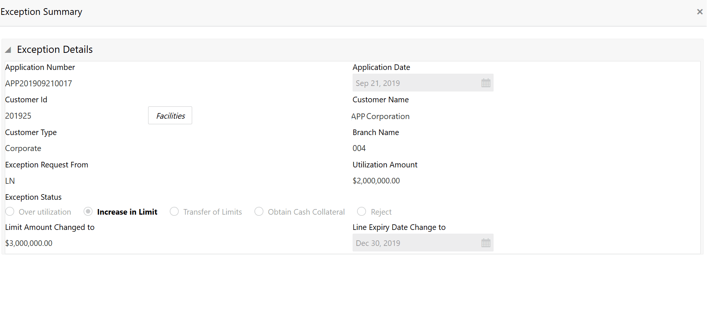Select the Over utilization radio button
Screen dimensions: 707x327
(10, 212)
